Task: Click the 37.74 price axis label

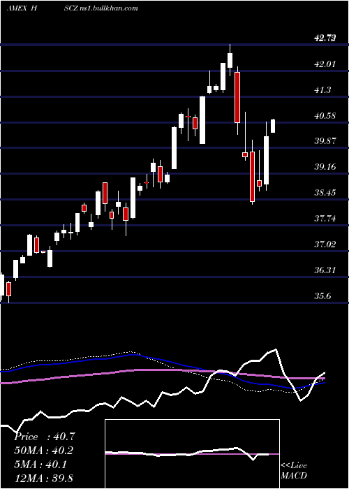Action: click(325, 218)
